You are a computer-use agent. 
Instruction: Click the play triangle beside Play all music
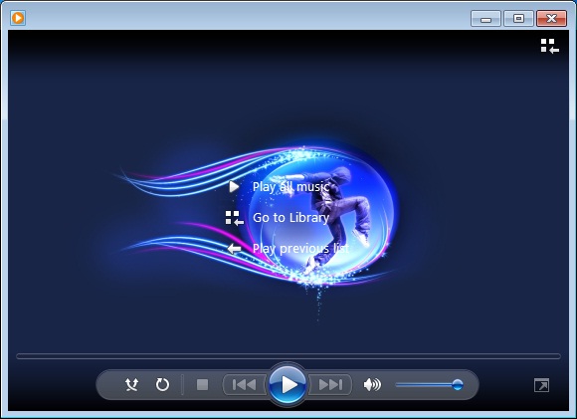pos(234,187)
